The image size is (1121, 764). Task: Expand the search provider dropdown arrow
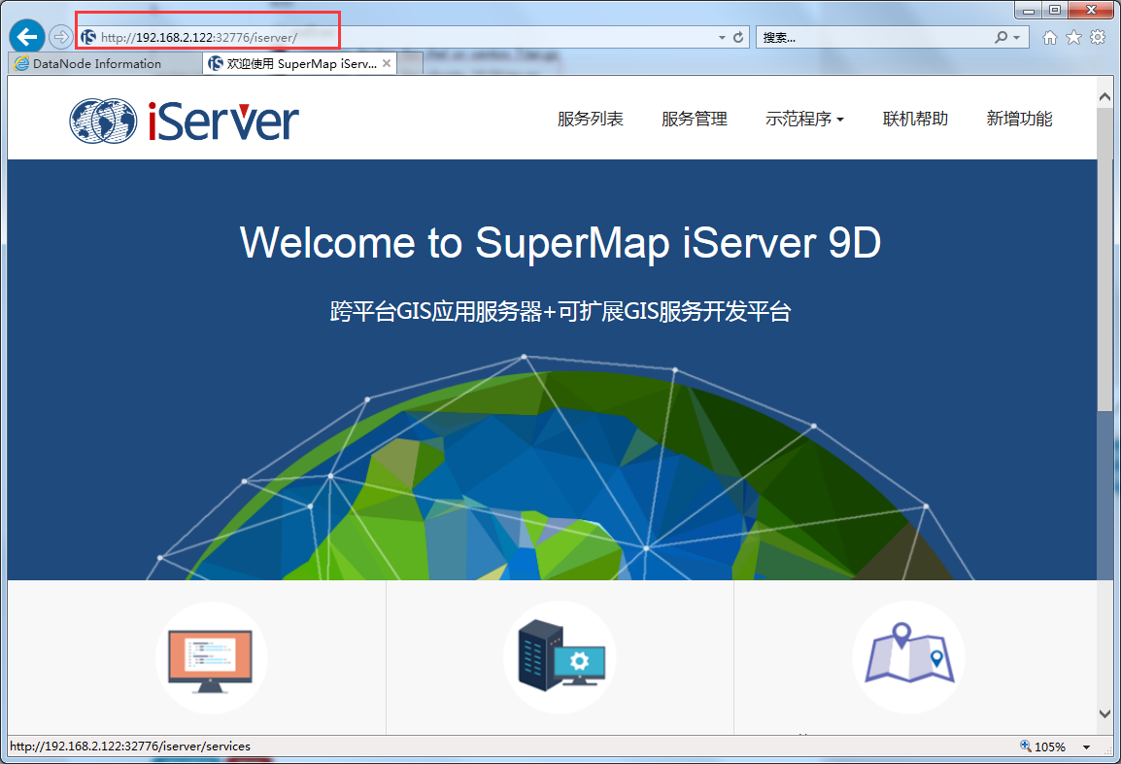1017,37
